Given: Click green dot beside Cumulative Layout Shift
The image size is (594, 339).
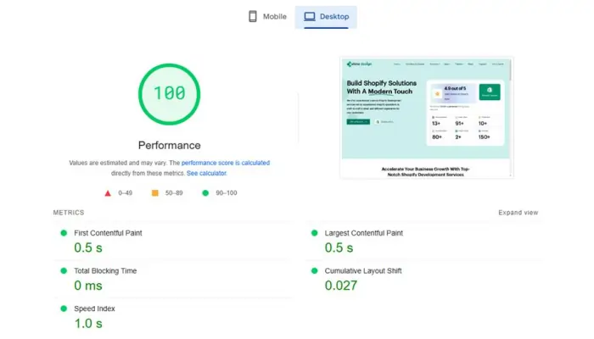Looking at the screenshot, I should pos(314,271).
